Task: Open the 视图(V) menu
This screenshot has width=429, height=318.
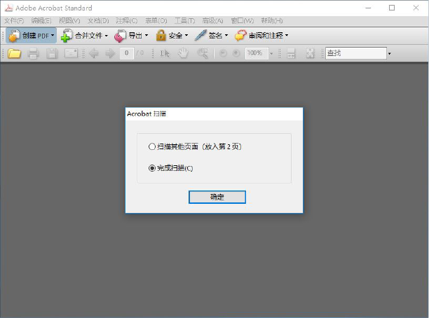Action: coord(69,21)
